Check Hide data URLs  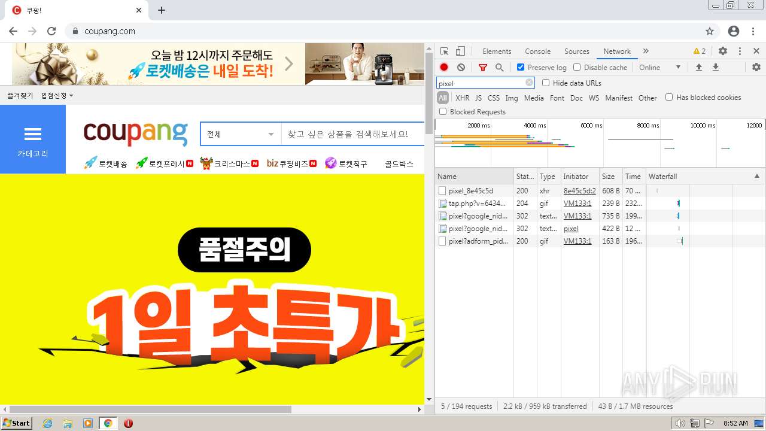point(546,83)
